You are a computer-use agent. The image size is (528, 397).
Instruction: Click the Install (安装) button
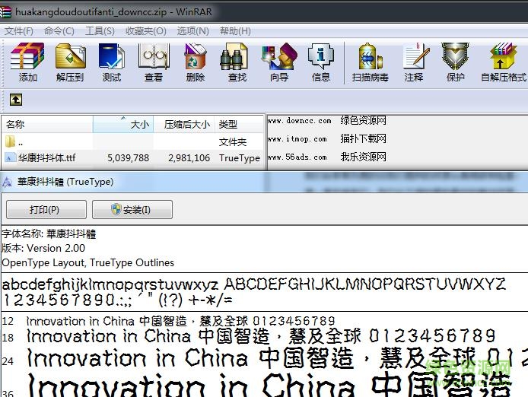click(132, 209)
